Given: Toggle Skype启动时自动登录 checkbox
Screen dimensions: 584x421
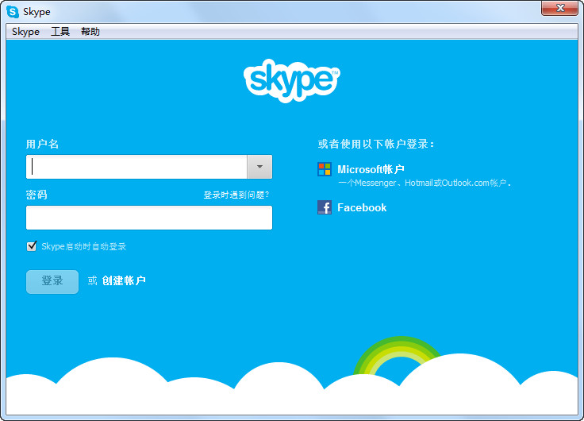Looking at the screenshot, I should click(x=32, y=246).
